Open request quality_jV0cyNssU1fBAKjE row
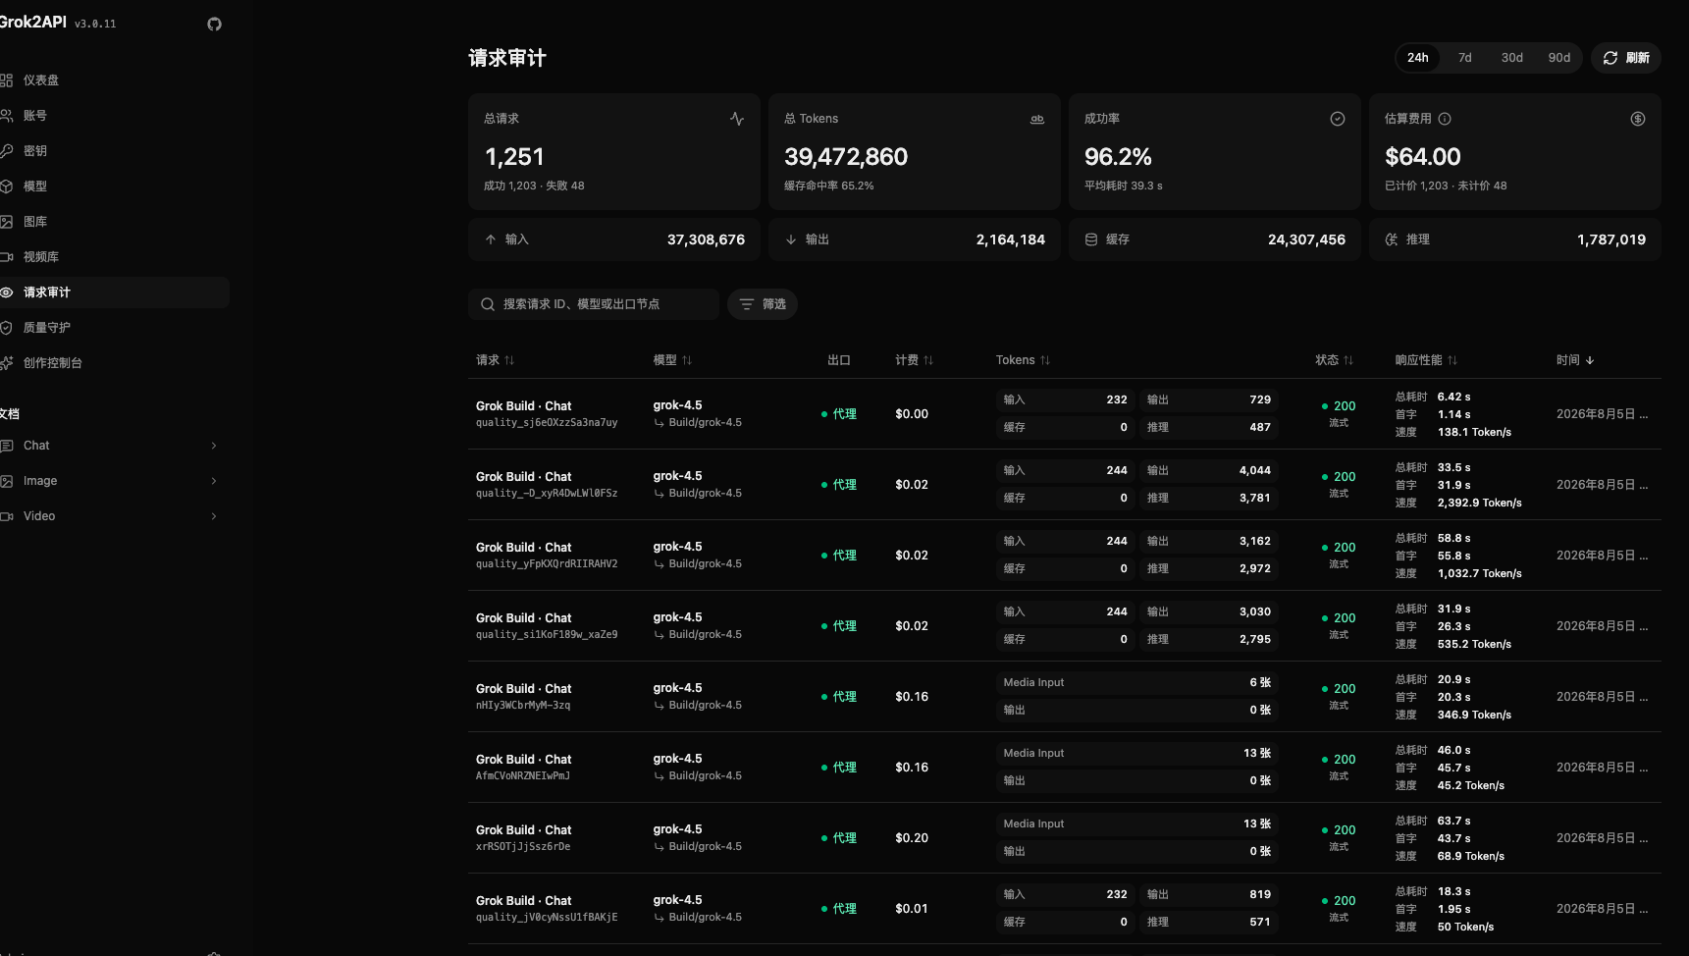 tap(1065, 909)
